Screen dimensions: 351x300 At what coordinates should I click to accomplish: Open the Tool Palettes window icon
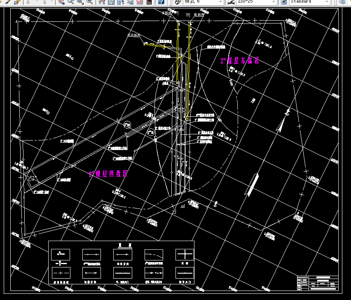(121, 2)
